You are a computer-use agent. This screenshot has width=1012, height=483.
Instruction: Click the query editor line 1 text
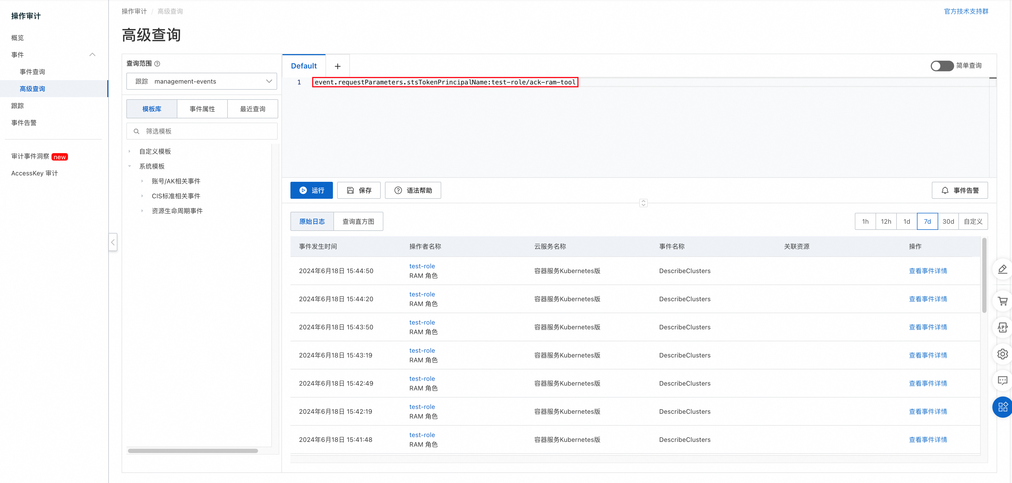point(445,83)
